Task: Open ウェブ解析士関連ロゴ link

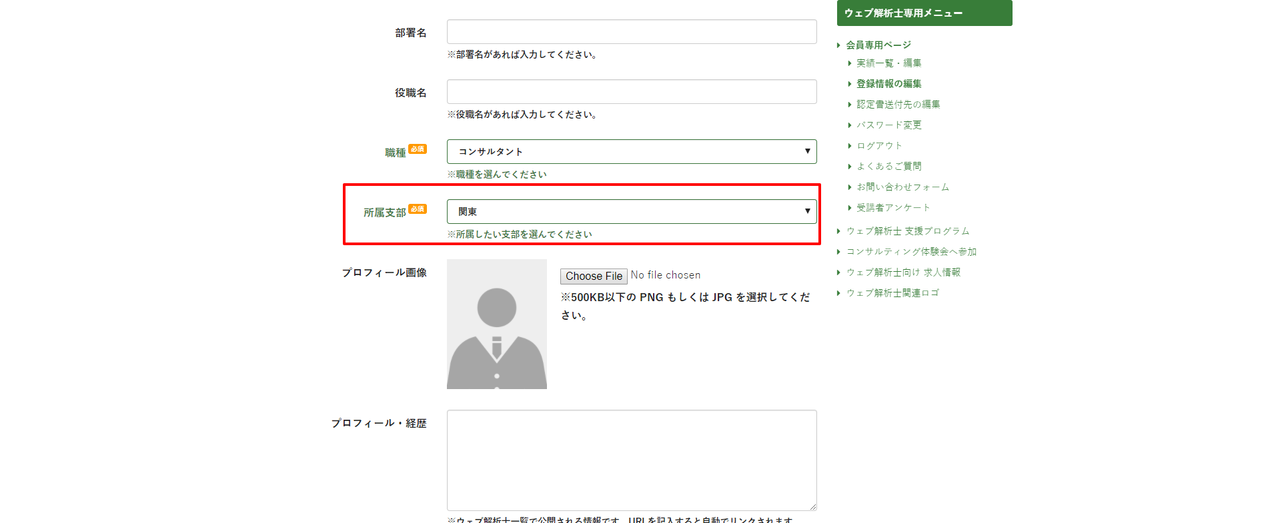Action: click(892, 293)
